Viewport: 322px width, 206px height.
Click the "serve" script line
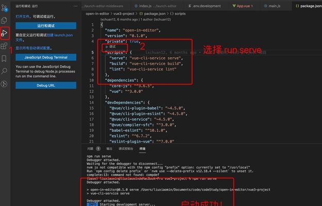pos(146,58)
